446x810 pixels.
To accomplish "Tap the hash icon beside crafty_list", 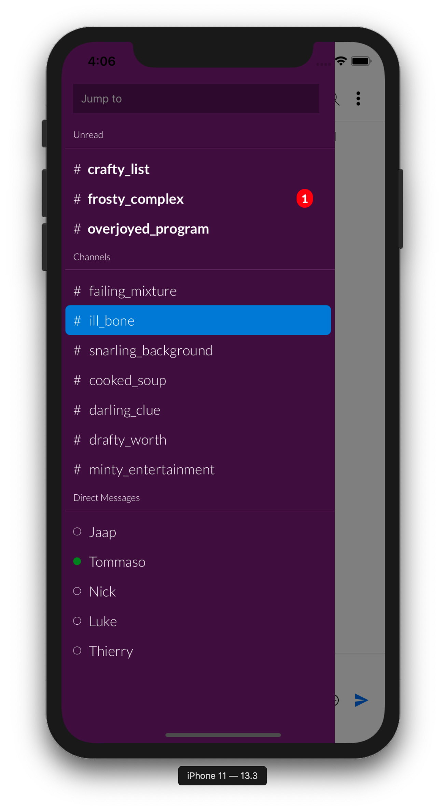I will (x=77, y=169).
